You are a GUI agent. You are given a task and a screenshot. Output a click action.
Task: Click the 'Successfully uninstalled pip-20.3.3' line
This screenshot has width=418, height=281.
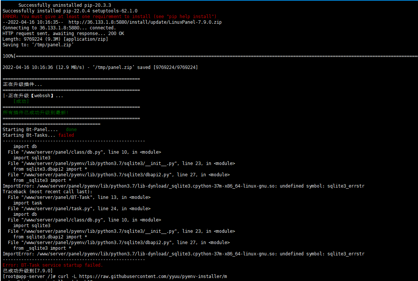coord(65,5)
